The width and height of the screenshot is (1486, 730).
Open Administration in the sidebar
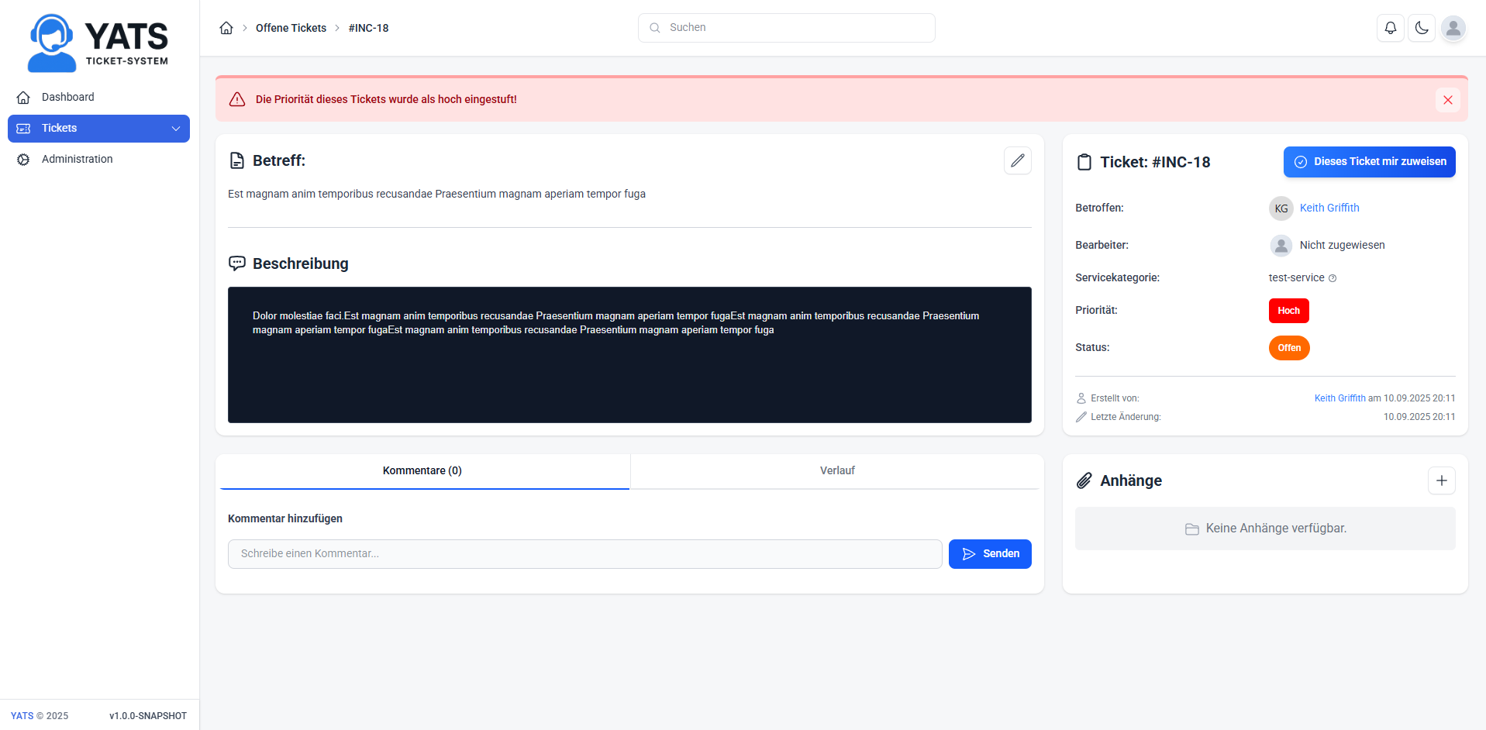click(77, 159)
